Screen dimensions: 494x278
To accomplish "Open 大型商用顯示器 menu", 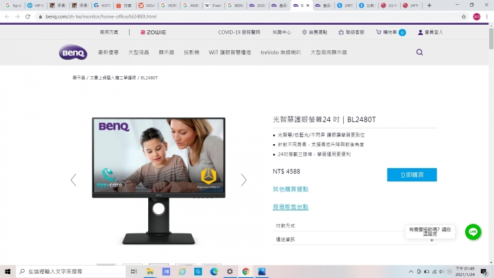I will [329, 52].
